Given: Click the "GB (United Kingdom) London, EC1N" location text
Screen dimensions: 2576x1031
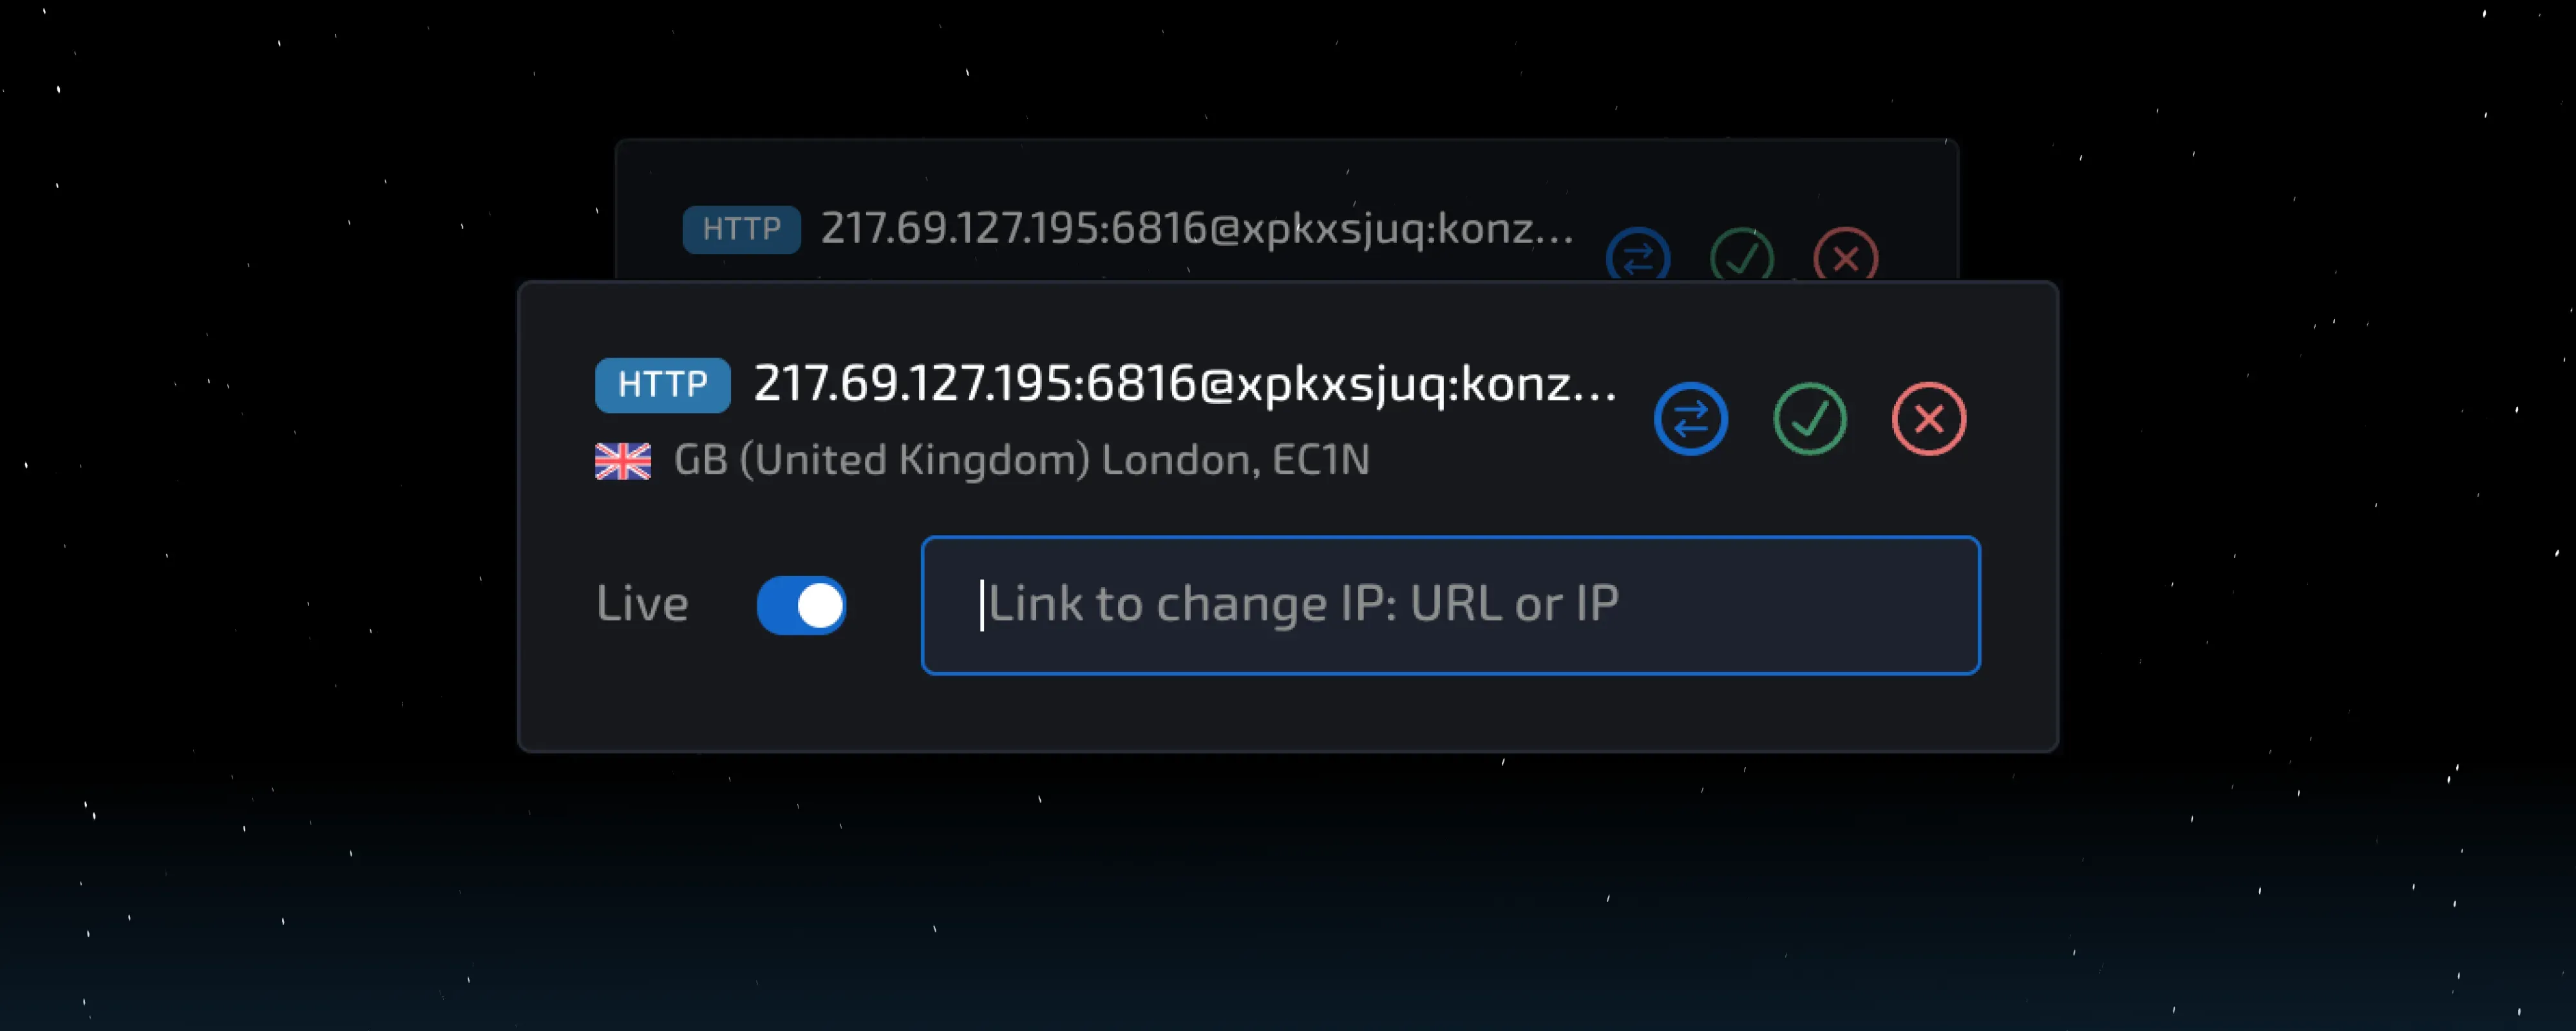Looking at the screenshot, I should coord(1021,461).
